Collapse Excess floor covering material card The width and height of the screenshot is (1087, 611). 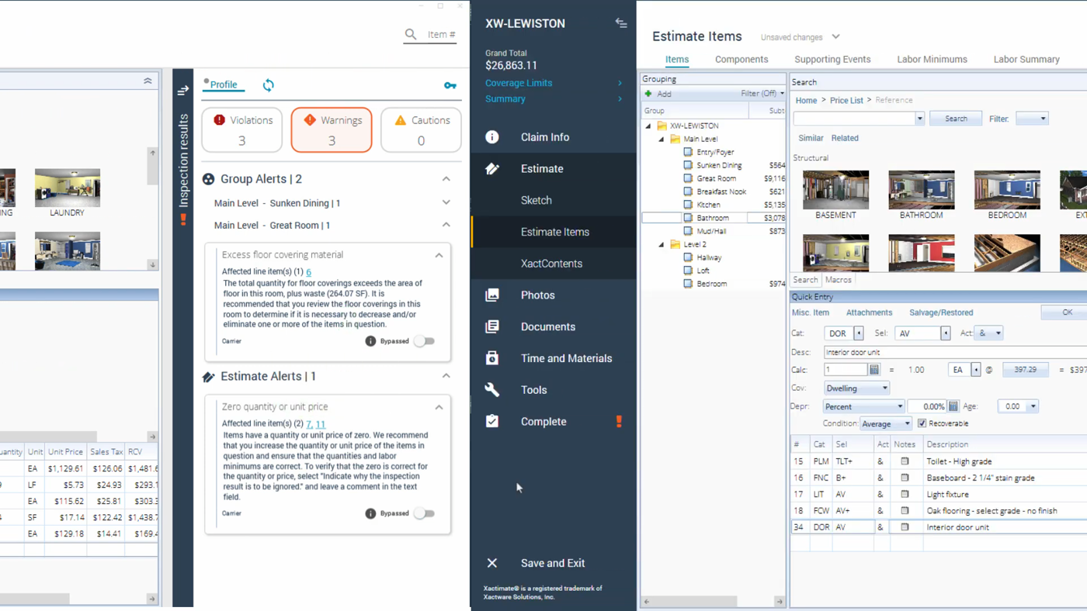click(x=439, y=255)
